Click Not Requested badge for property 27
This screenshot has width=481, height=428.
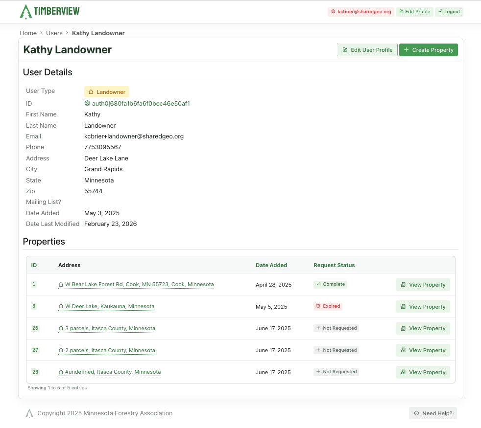[x=336, y=350]
